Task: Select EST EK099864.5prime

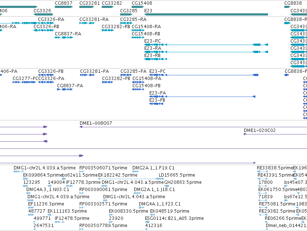Action: (43, 175)
